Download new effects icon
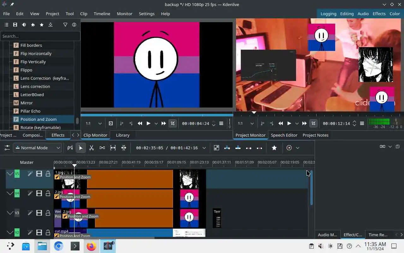The height and width of the screenshot is (253, 404). pyautogui.click(x=50, y=25)
